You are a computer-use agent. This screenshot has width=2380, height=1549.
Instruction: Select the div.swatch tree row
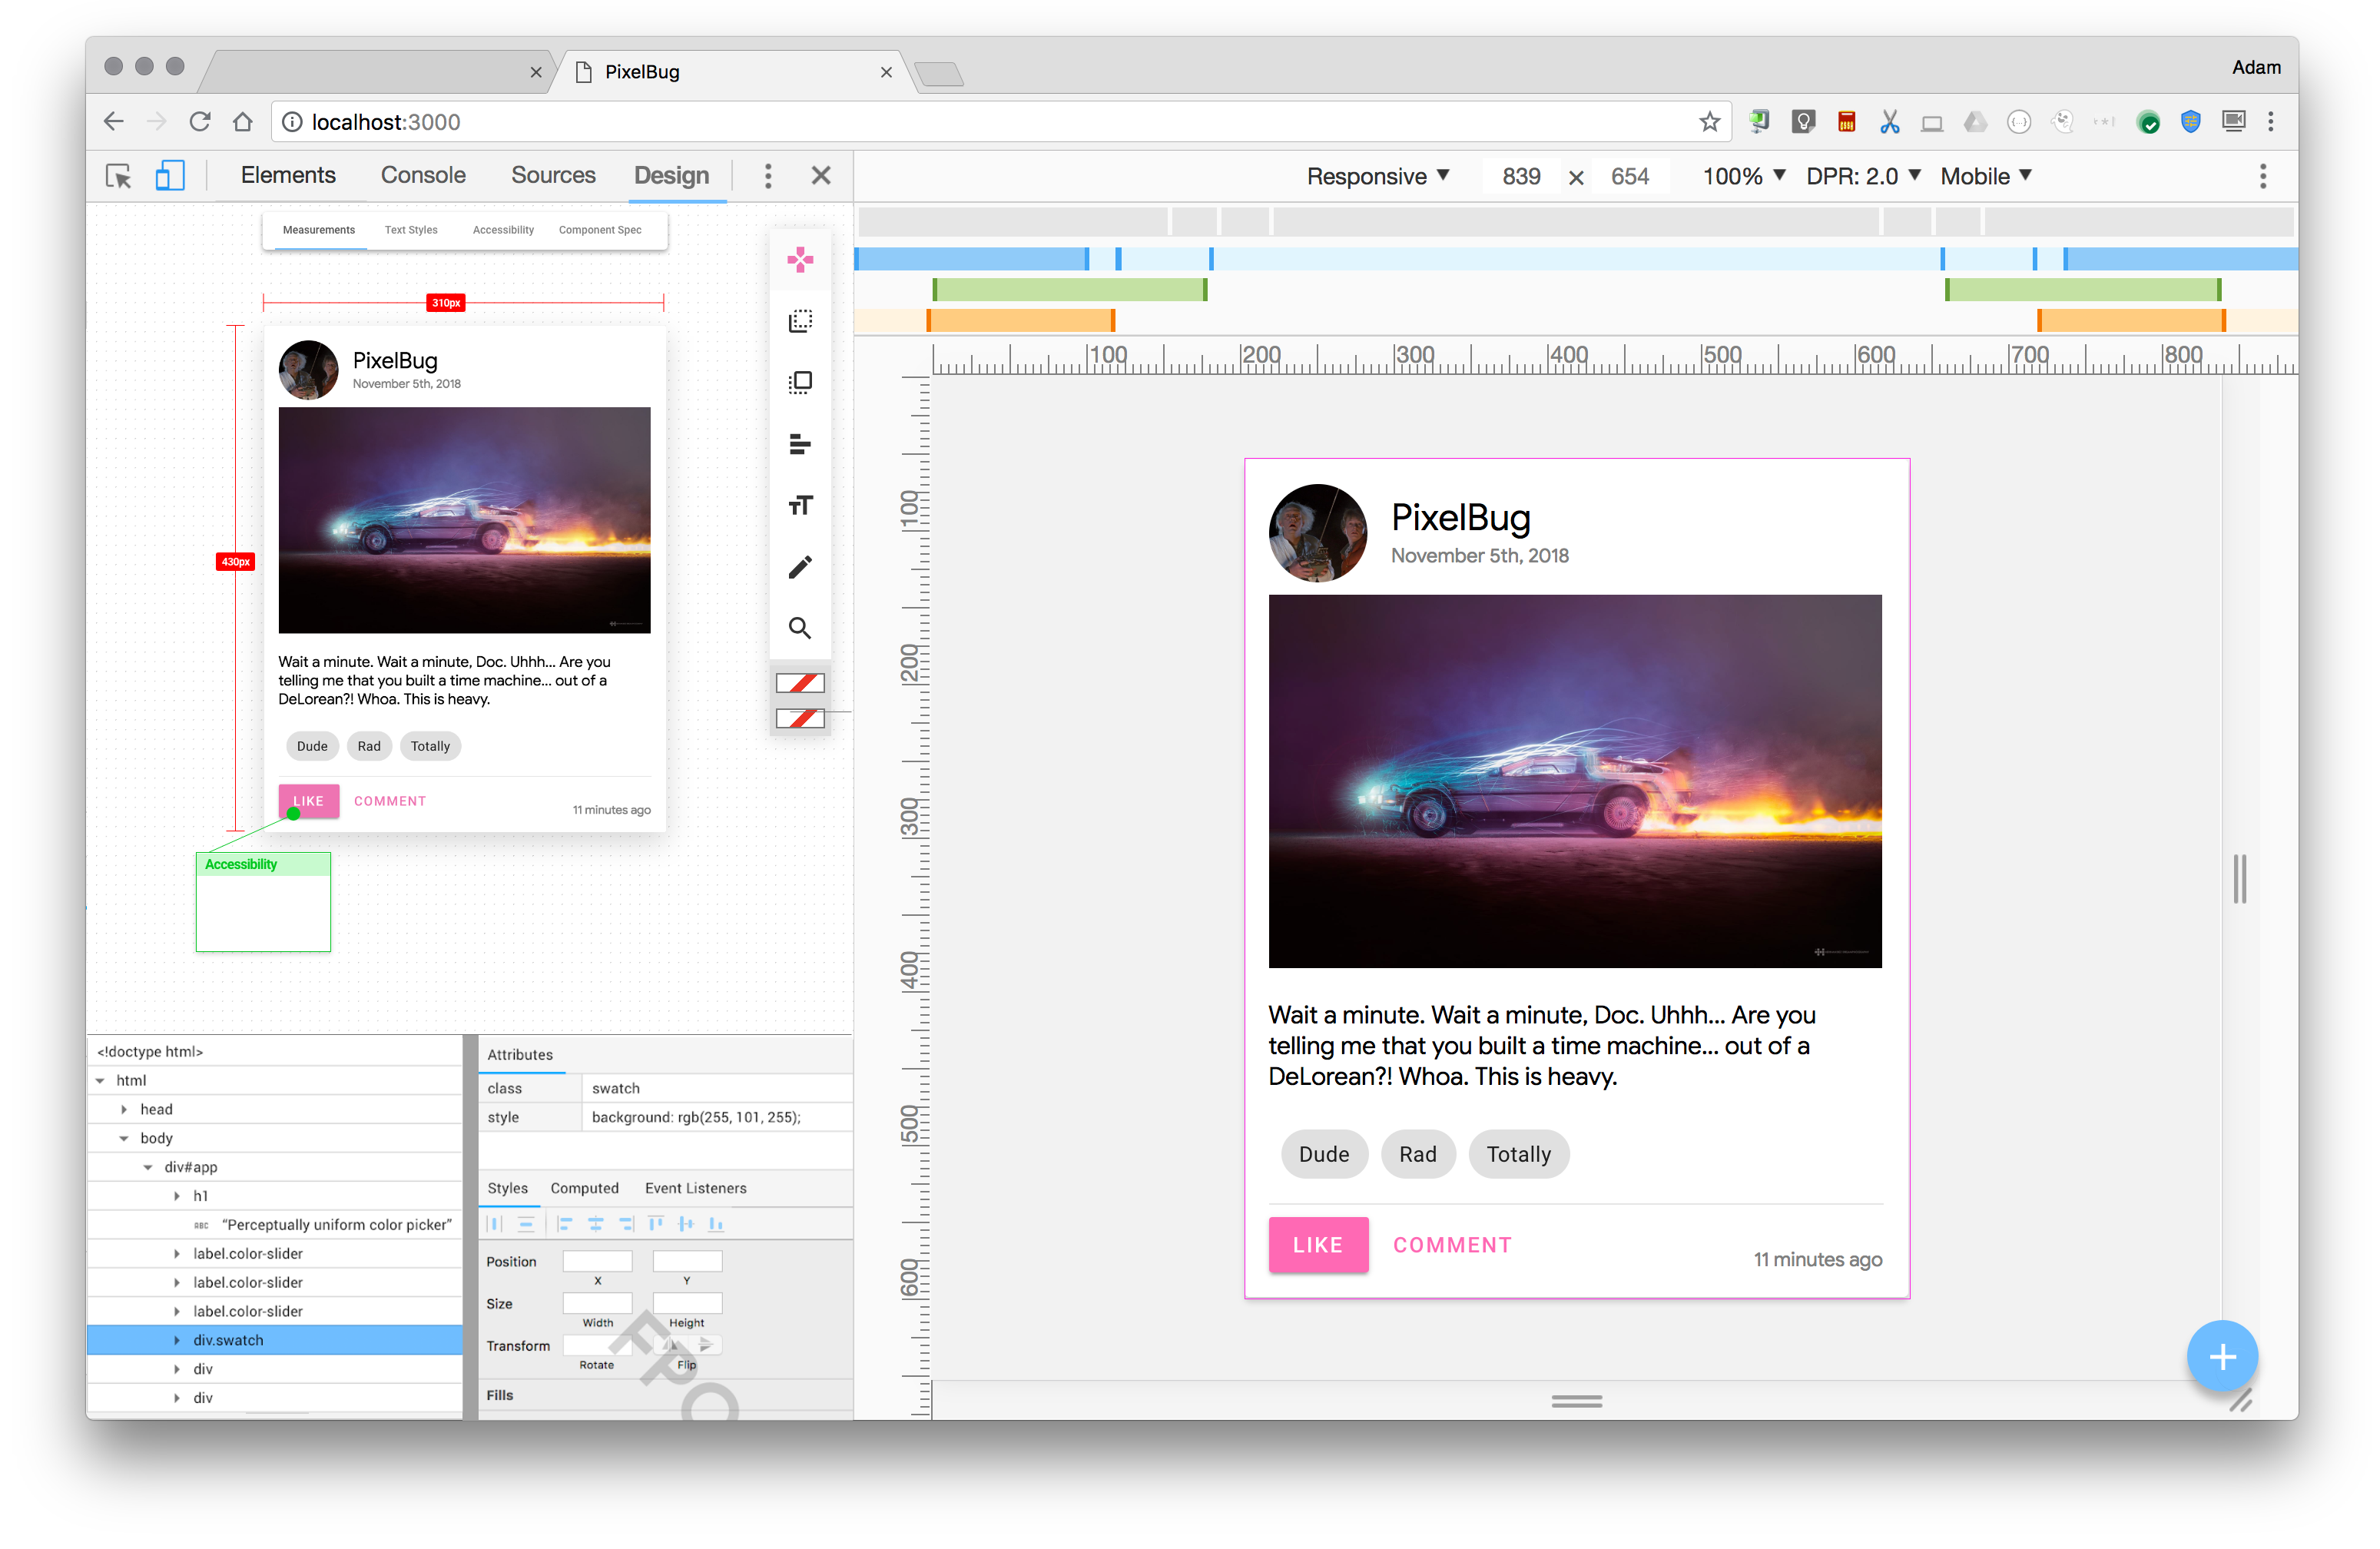(x=275, y=1340)
